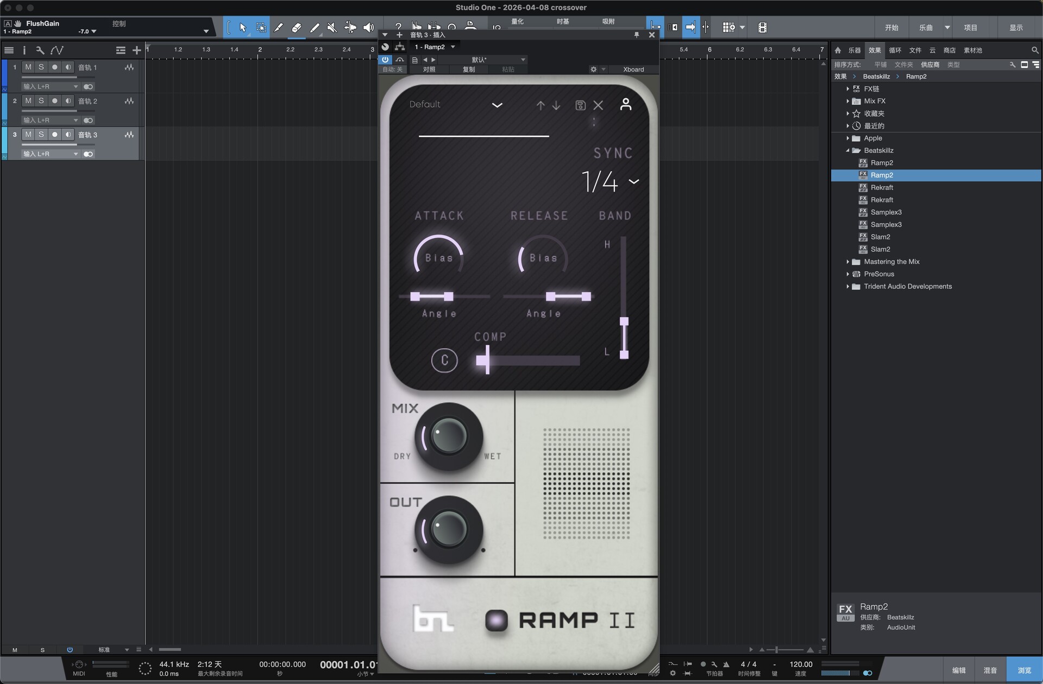Expand the PreSonus folder
This screenshot has width=1043, height=684.
point(847,275)
